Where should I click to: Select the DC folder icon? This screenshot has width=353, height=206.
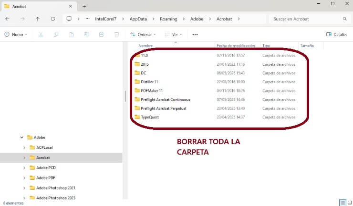click(x=137, y=73)
